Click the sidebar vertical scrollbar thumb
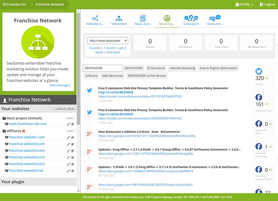The image size is (278, 201). tap(79, 68)
